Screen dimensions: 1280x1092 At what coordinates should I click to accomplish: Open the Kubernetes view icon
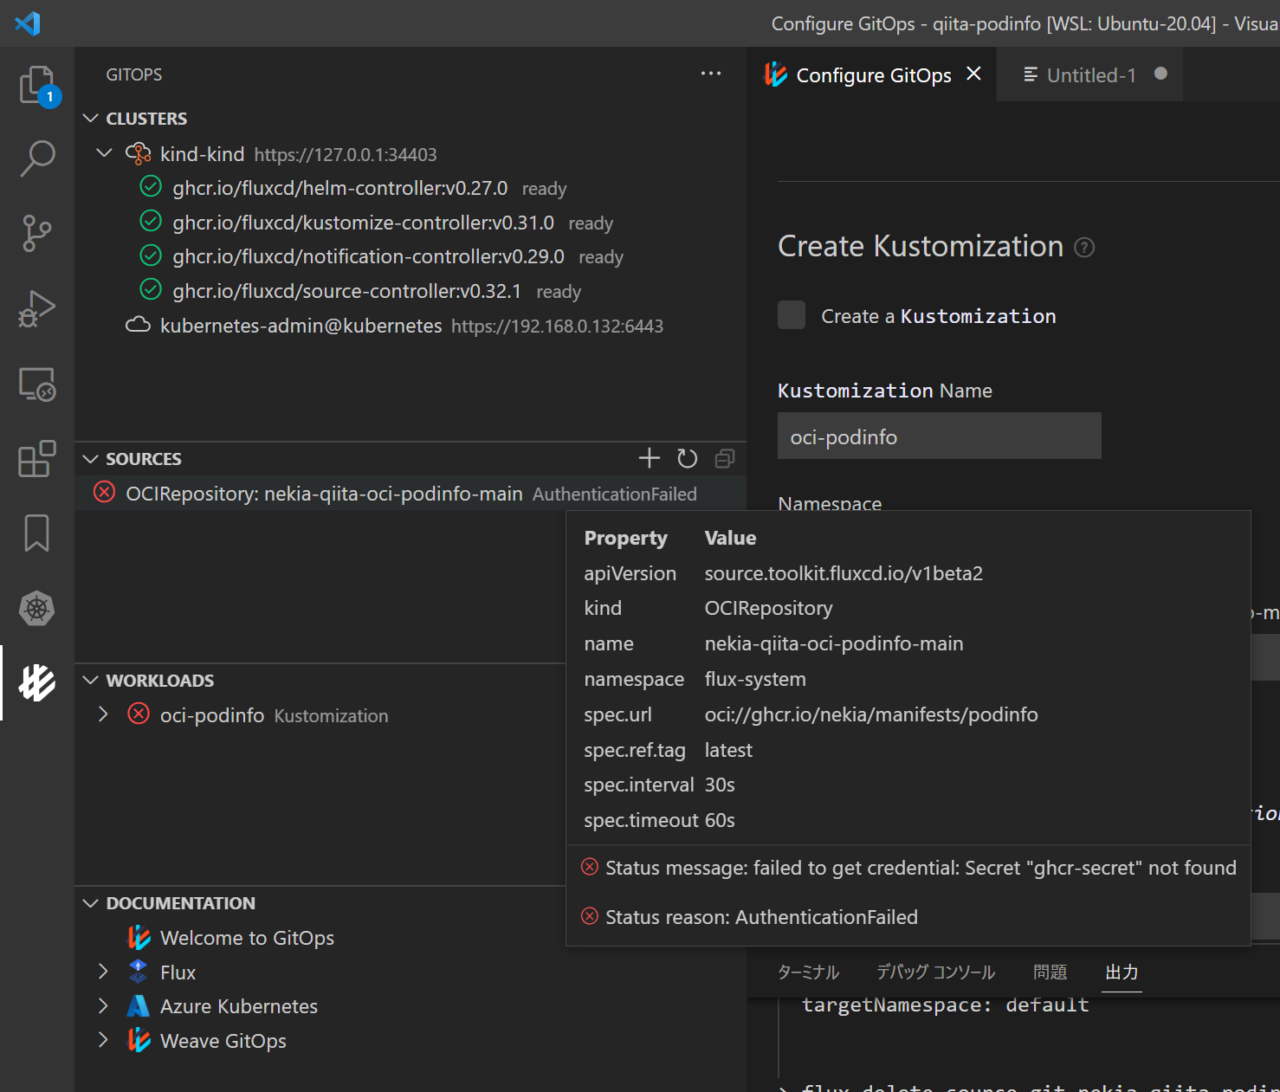pyautogui.click(x=37, y=609)
